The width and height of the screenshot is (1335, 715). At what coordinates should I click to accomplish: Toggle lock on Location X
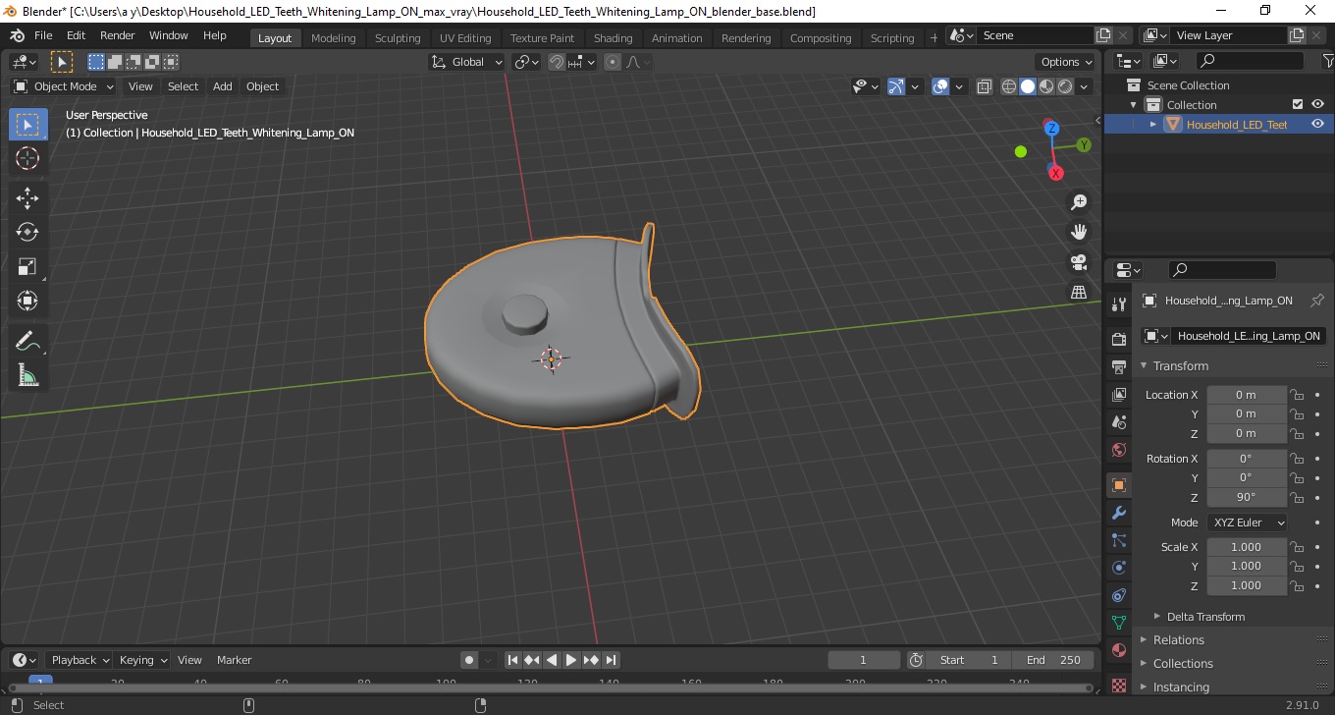point(1297,395)
